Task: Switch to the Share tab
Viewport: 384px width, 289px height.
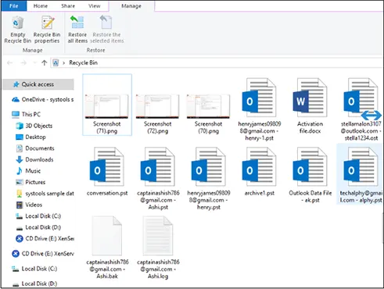Action: 68,5
